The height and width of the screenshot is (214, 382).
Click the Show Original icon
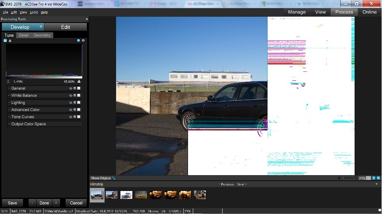[x=114, y=178]
